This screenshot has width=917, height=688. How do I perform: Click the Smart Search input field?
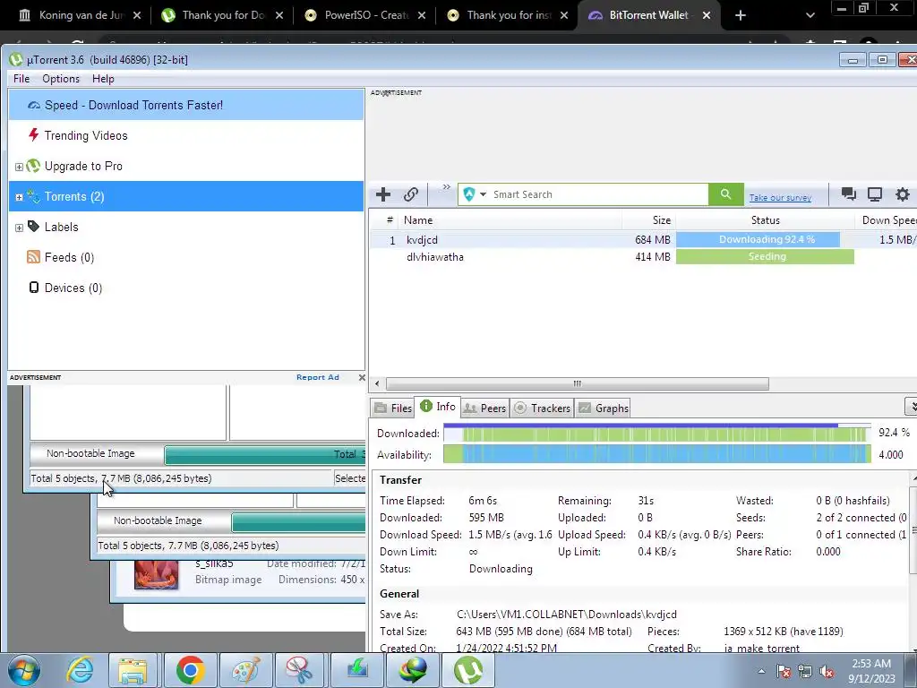click(599, 194)
